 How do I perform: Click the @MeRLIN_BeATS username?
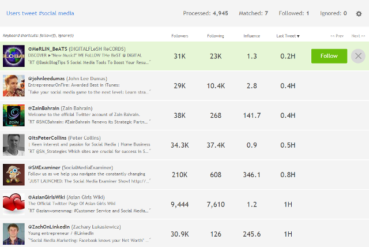tap(47, 49)
